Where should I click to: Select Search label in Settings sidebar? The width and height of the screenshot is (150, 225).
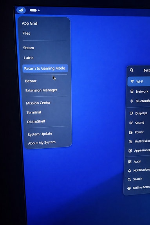click(137, 179)
